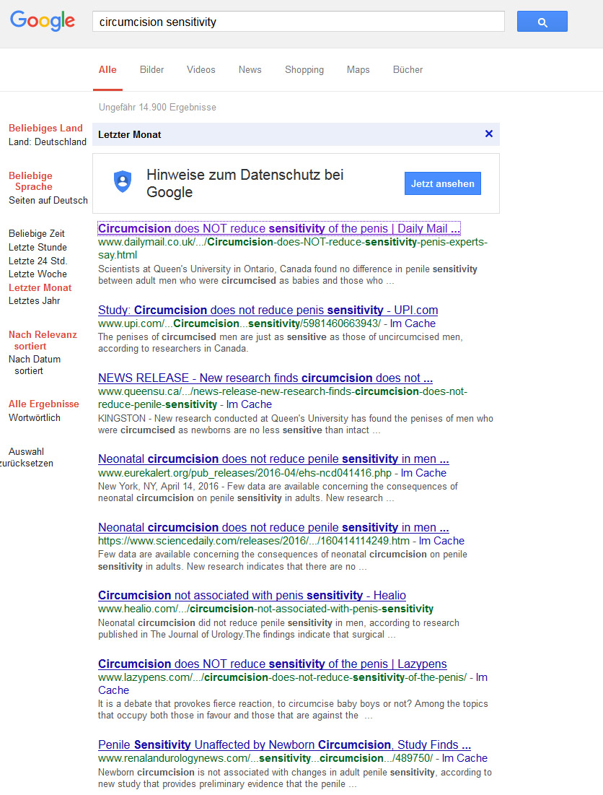Switch to the Alle tab
The image size is (603, 795).
107,70
